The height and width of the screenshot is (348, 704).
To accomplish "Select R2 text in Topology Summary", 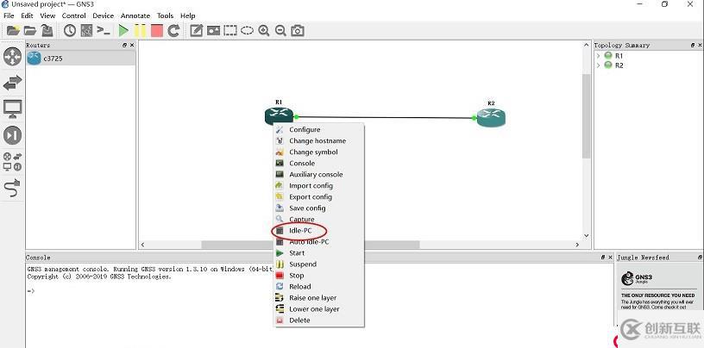I will coord(619,65).
